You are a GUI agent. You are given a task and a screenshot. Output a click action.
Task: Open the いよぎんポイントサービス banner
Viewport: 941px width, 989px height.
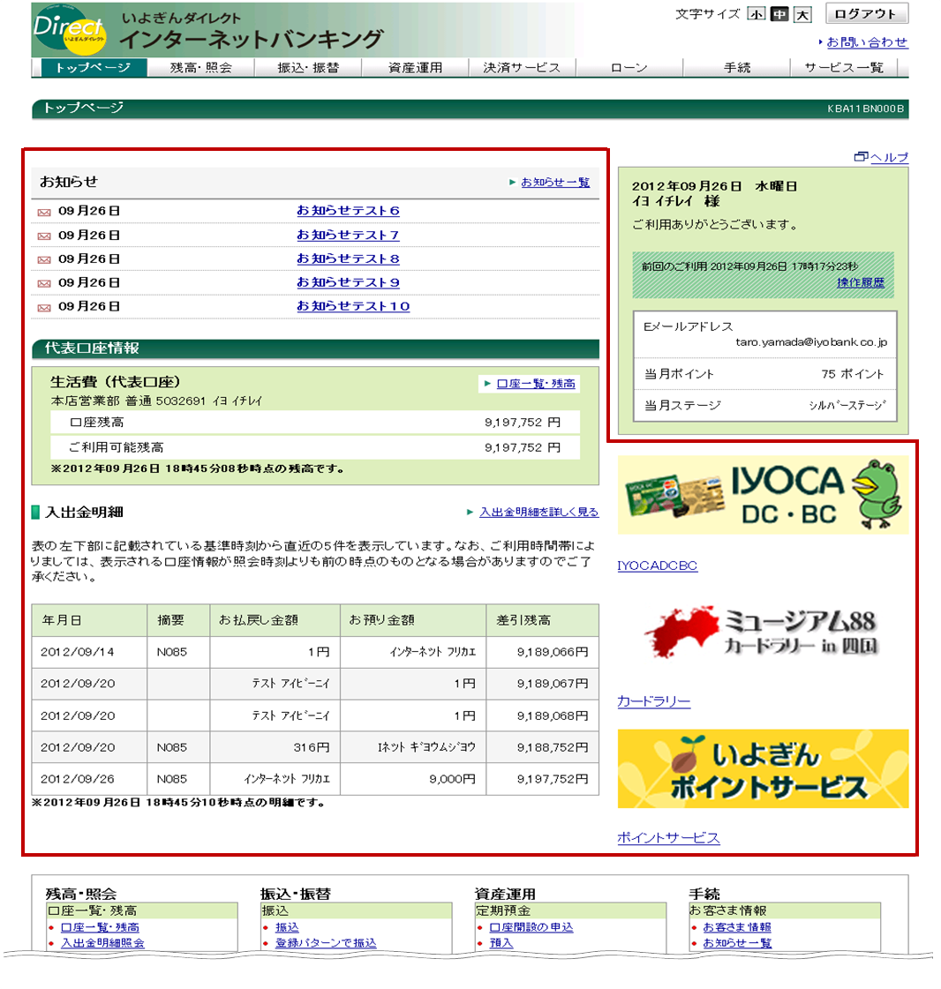(763, 768)
